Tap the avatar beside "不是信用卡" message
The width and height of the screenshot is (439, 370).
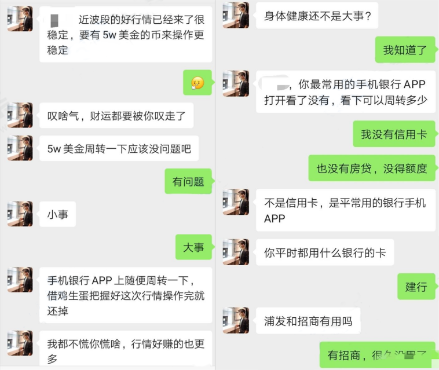236,202
